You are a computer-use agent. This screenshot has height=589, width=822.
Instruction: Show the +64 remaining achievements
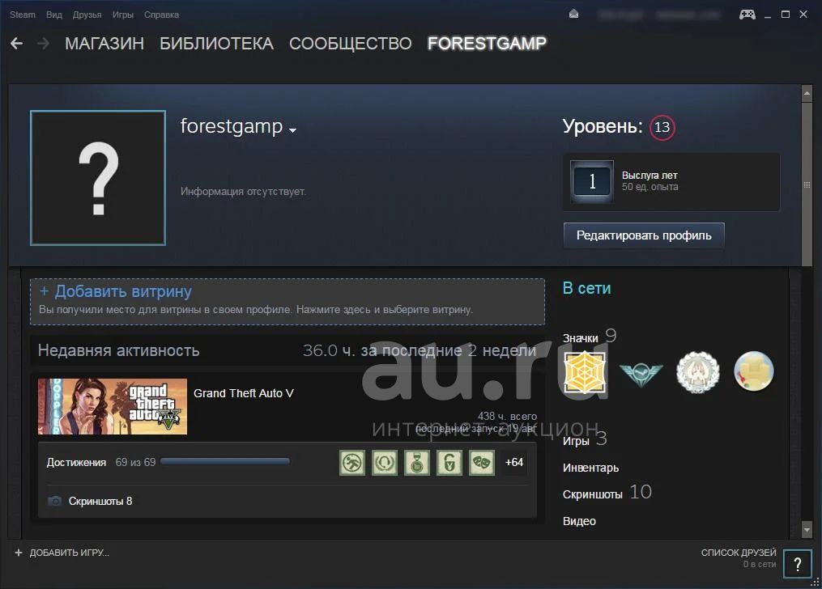click(x=513, y=462)
